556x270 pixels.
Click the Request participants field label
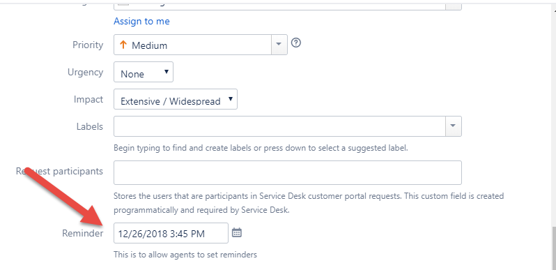click(59, 171)
